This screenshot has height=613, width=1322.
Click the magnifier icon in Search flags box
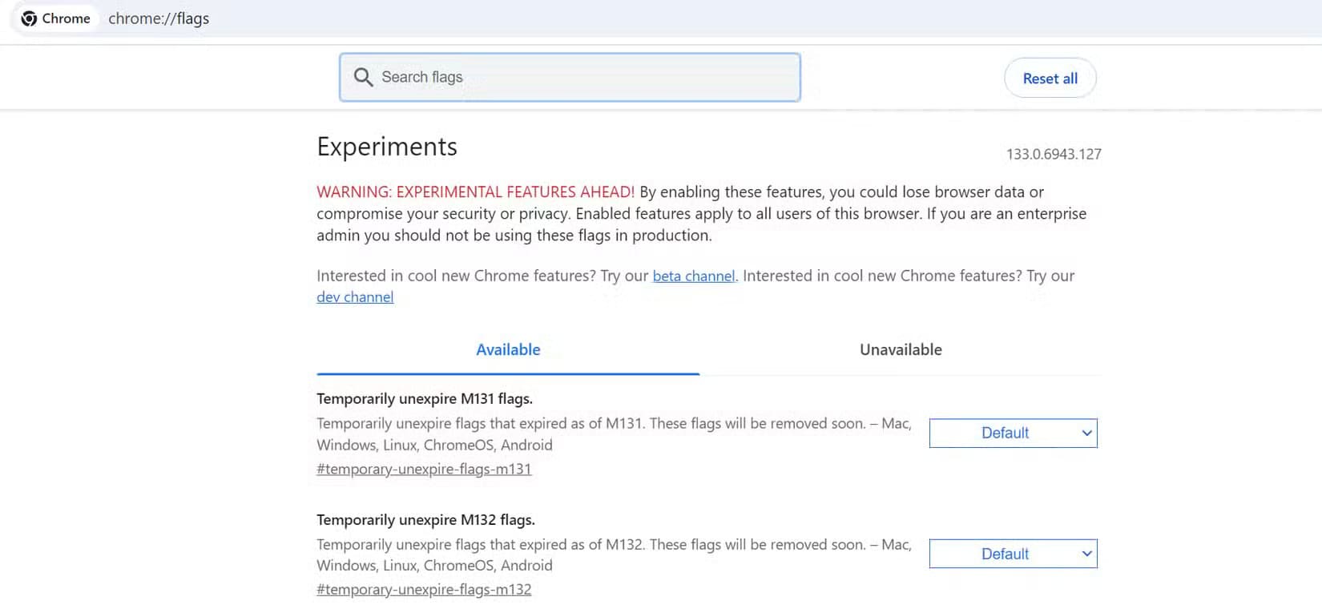pos(363,77)
